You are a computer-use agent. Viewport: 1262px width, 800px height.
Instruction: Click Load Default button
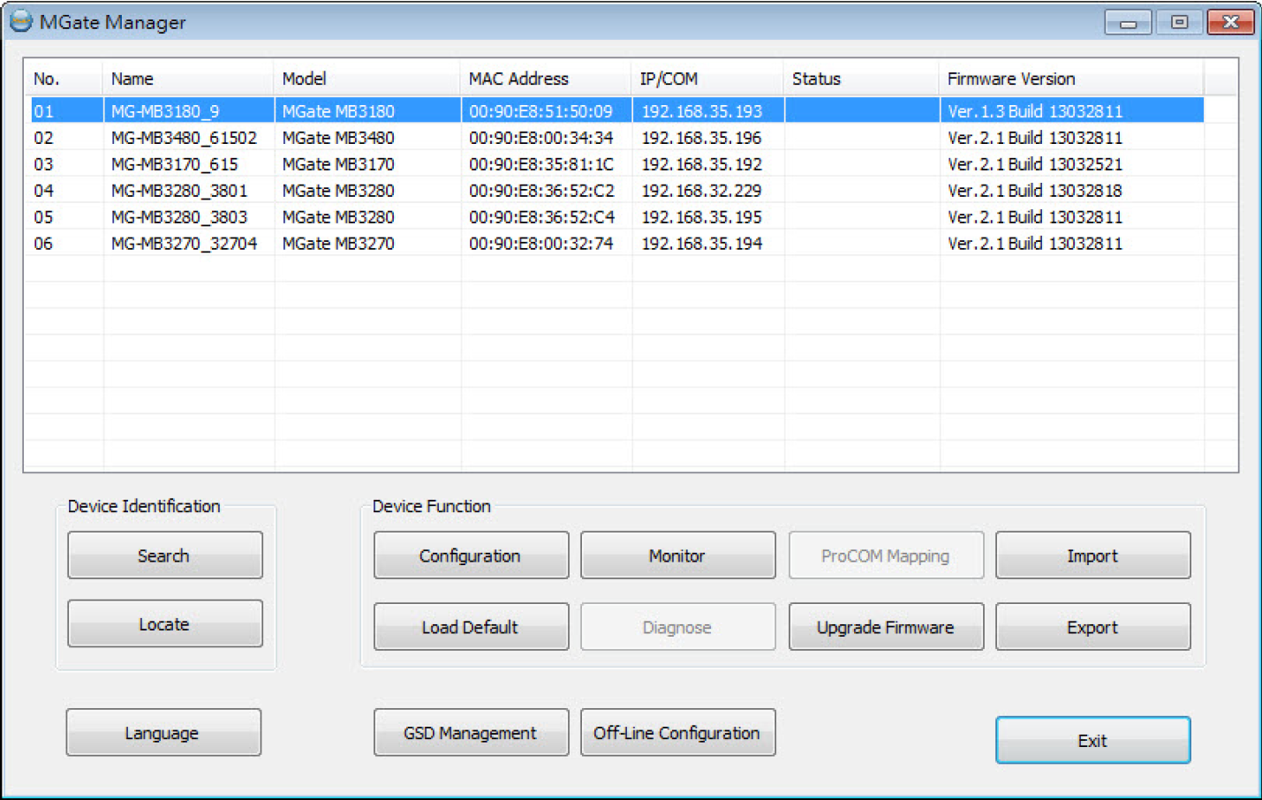[x=471, y=627]
